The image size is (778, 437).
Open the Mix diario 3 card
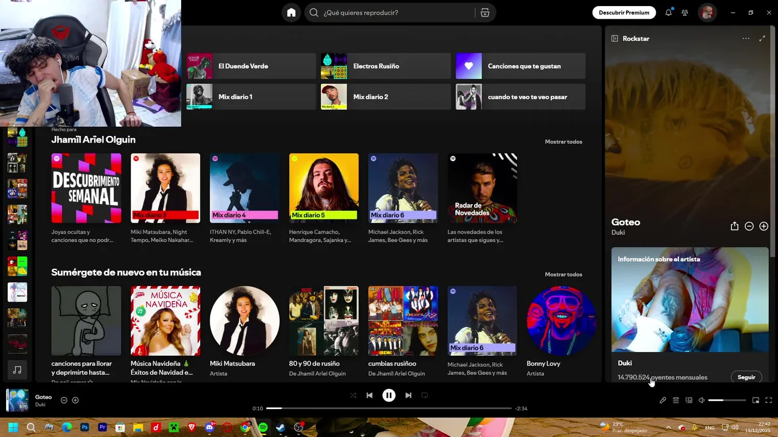coord(165,198)
